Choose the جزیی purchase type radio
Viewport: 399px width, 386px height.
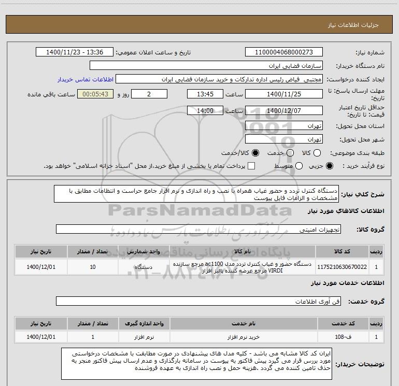click(330, 166)
